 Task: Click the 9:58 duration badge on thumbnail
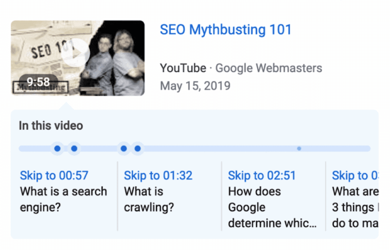[x=38, y=82]
